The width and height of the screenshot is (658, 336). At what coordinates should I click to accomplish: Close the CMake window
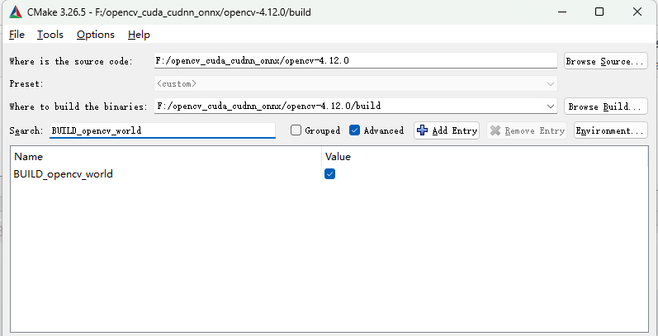point(637,12)
